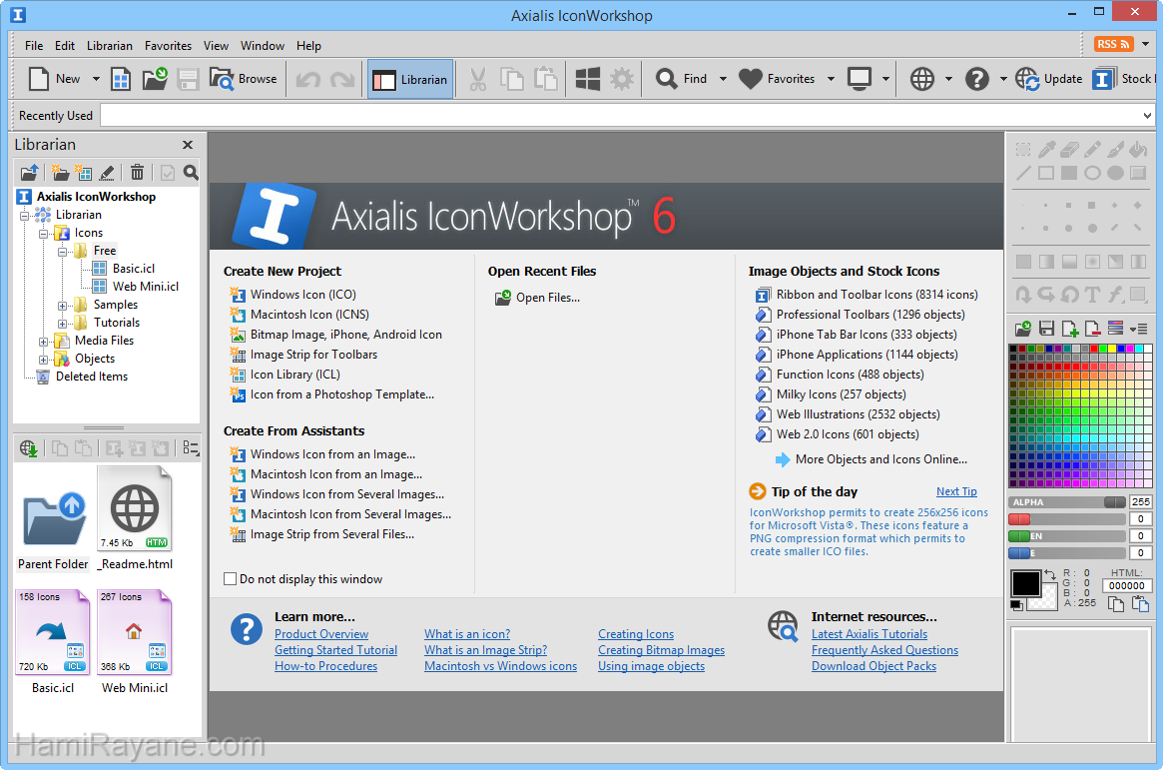Screen dimensions: 1163x770
Task: Click the download globe icon in file pane toolbar
Action: (28, 448)
